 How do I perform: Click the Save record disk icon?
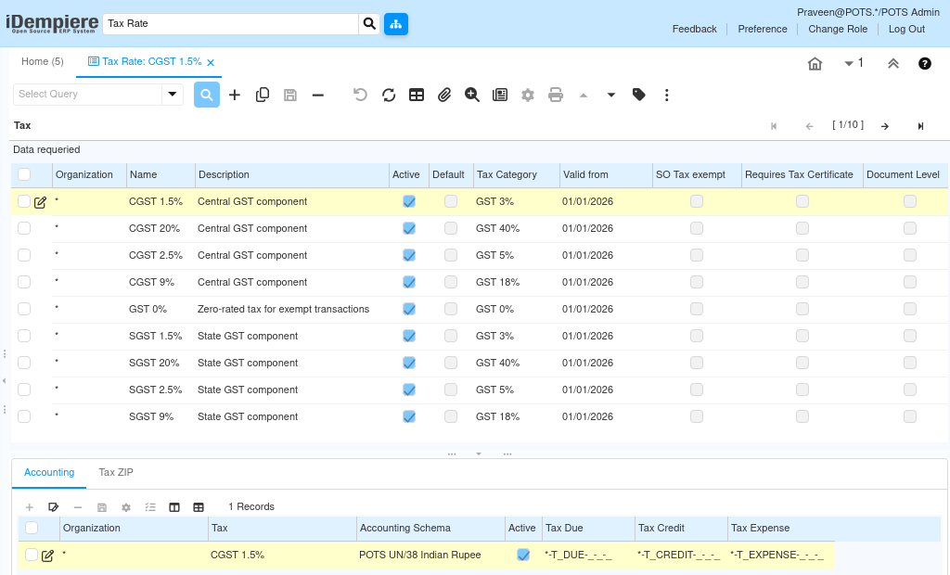click(290, 95)
